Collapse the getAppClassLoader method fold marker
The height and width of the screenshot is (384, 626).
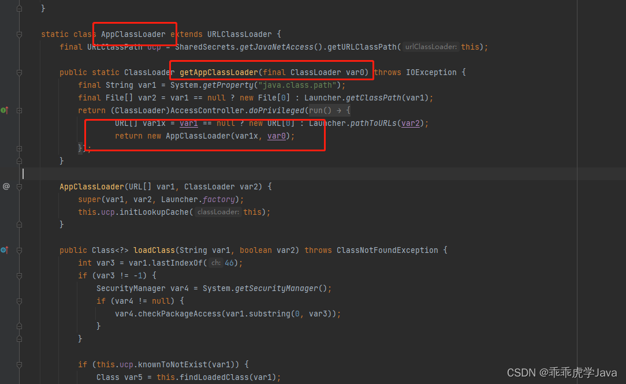point(19,73)
